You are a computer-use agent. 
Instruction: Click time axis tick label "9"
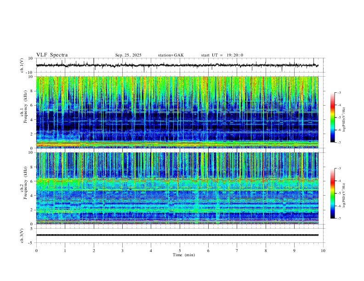(294, 251)
